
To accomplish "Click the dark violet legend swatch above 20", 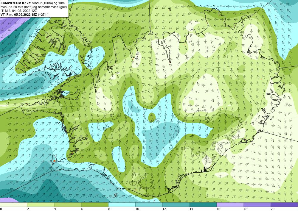I will coord(284,205).
